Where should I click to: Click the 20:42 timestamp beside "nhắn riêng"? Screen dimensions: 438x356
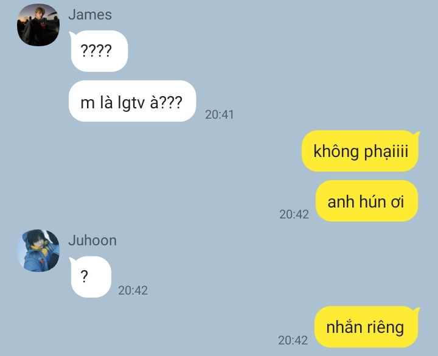click(x=293, y=340)
